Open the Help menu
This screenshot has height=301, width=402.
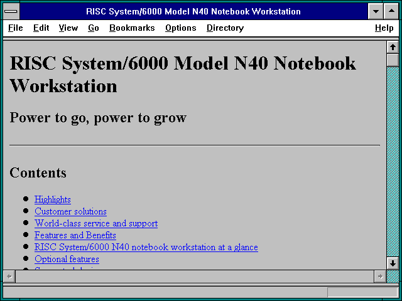(384, 28)
